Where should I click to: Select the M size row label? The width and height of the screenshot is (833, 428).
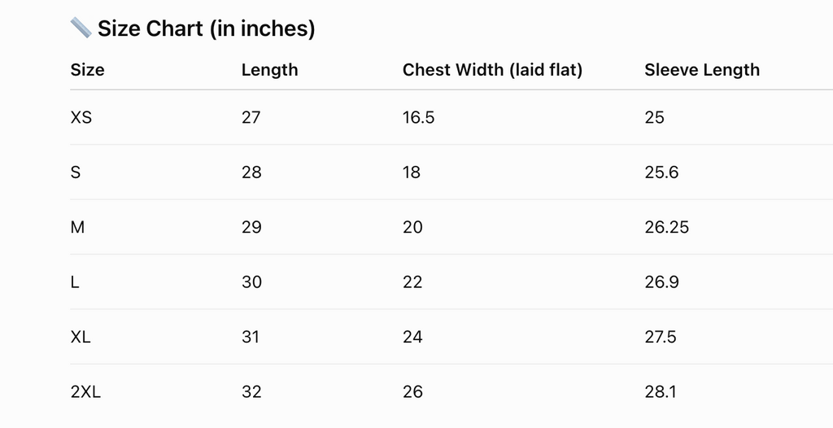tap(77, 227)
